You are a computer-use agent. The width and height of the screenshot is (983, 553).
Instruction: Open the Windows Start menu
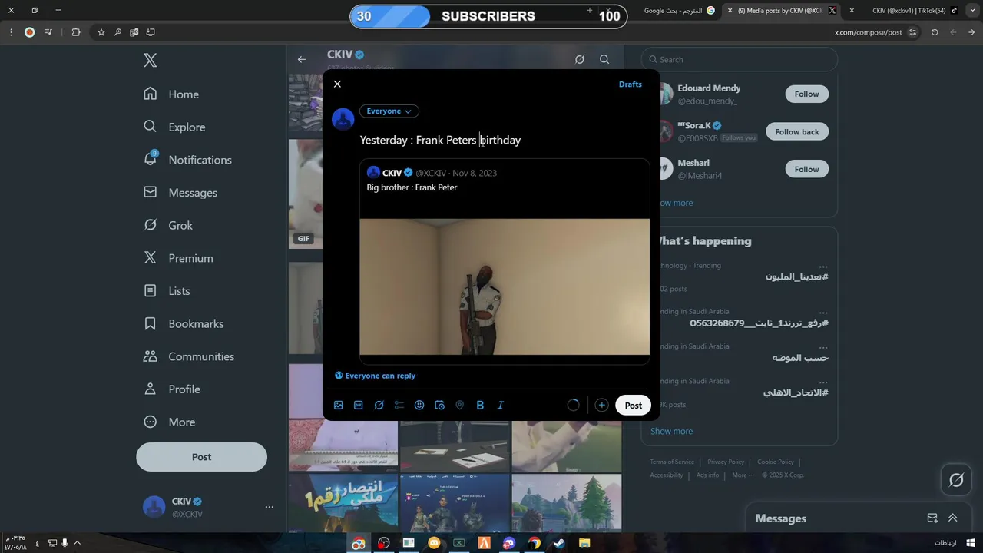tap(971, 543)
